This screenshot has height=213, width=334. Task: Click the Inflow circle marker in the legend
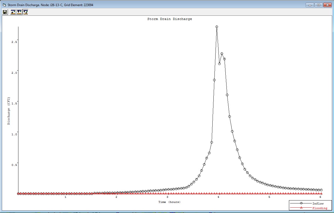tap(301, 203)
